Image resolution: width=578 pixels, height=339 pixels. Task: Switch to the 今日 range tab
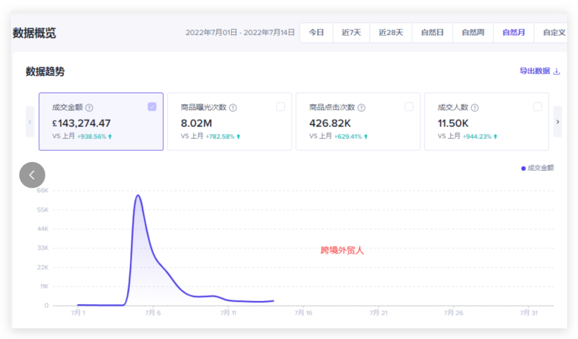316,33
